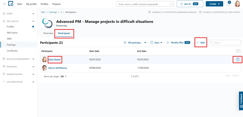The height and width of the screenshot is (117, 243).
Task: Open the column settings icon in table header
Action: pyautogui.click(x=238, y=51)
